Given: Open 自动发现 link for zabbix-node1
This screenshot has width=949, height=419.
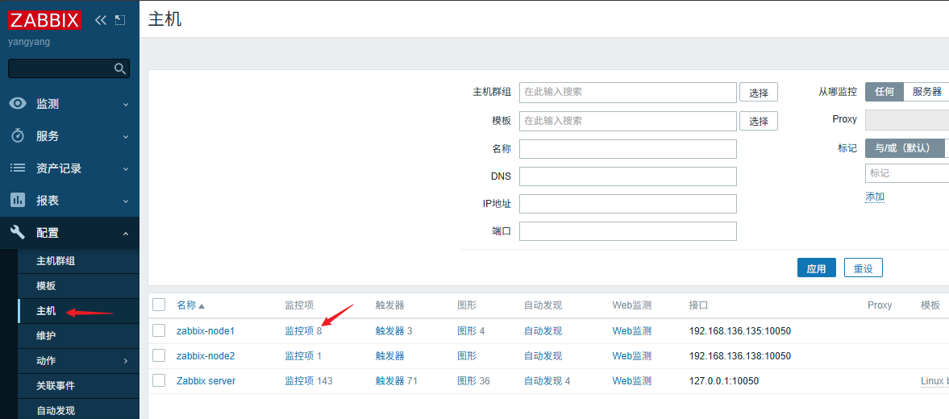Looking at the screenshot, I should click(543, 330).
